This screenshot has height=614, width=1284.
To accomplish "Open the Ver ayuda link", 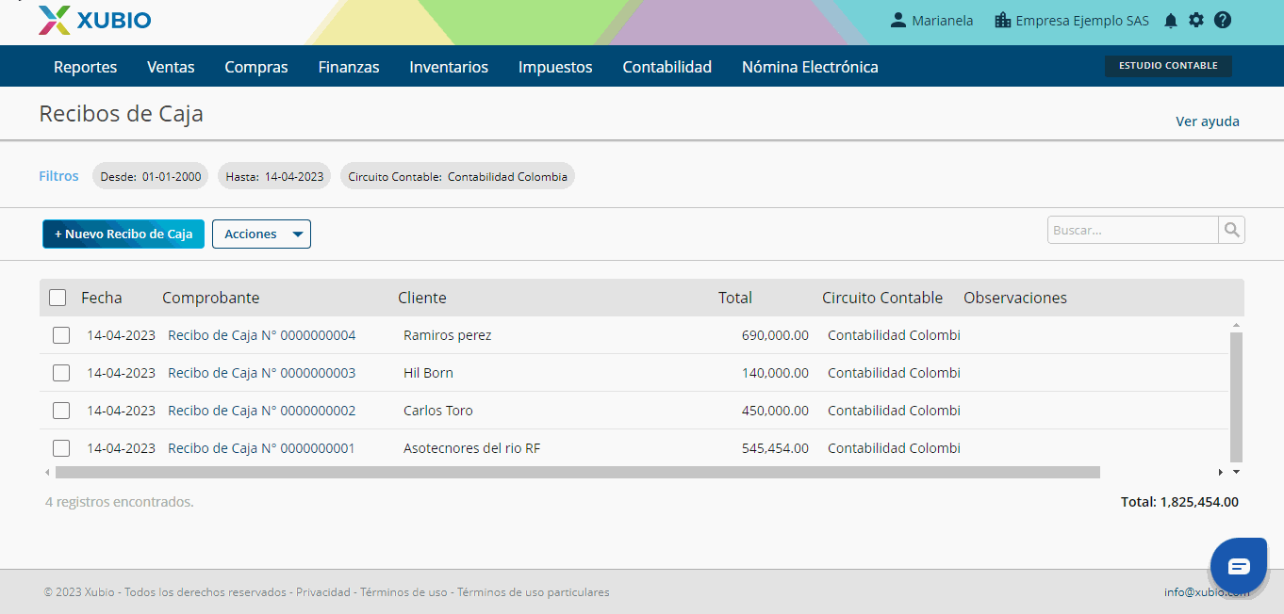I will 1208,121.
